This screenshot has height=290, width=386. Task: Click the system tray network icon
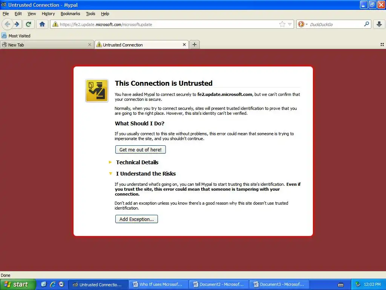coord(358,284)
